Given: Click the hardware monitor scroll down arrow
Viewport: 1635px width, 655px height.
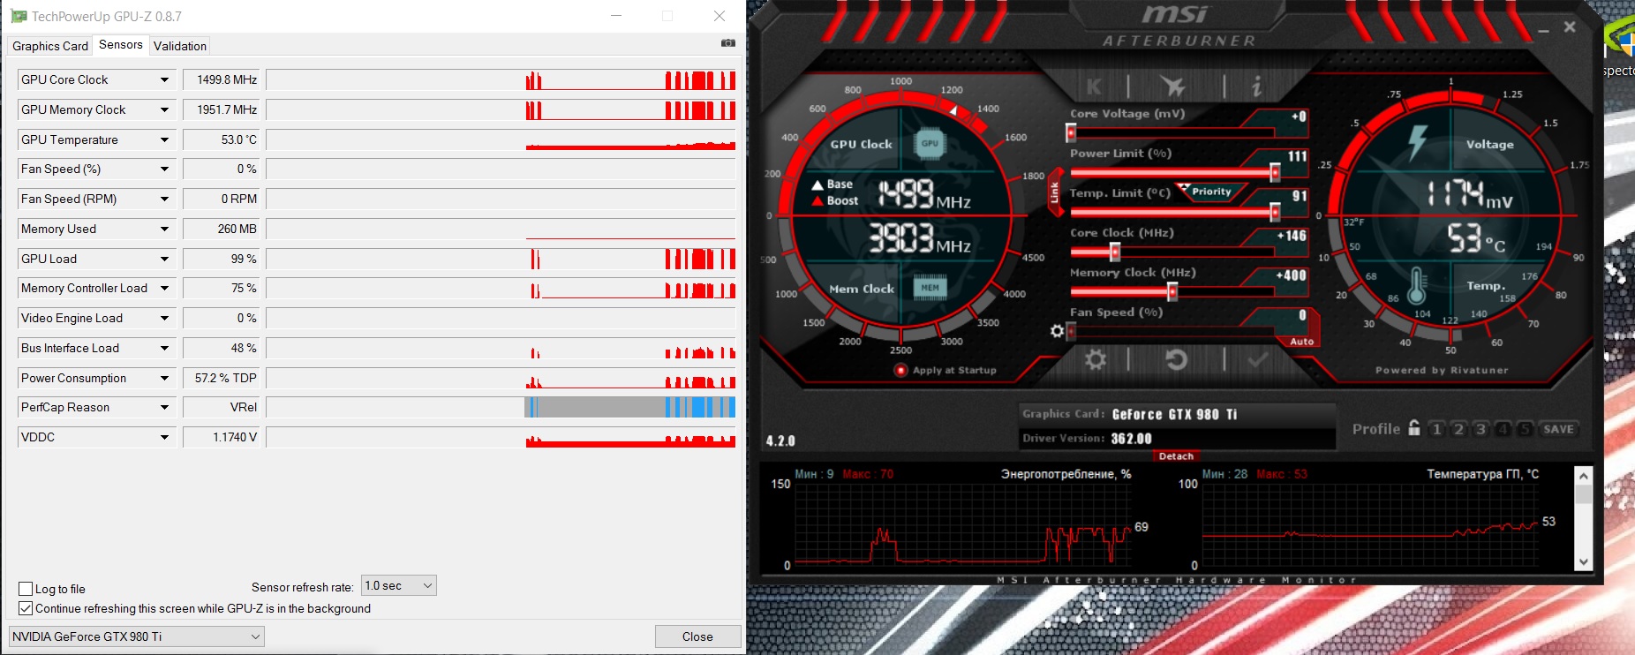Looking at the screenshot, I should click(1584, 561).
